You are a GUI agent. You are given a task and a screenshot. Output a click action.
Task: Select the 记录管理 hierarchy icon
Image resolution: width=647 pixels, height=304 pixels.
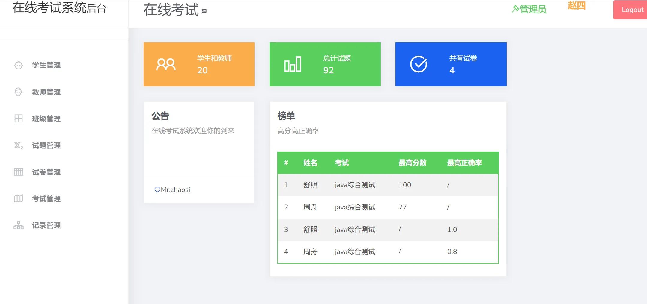tap(19, 225)
